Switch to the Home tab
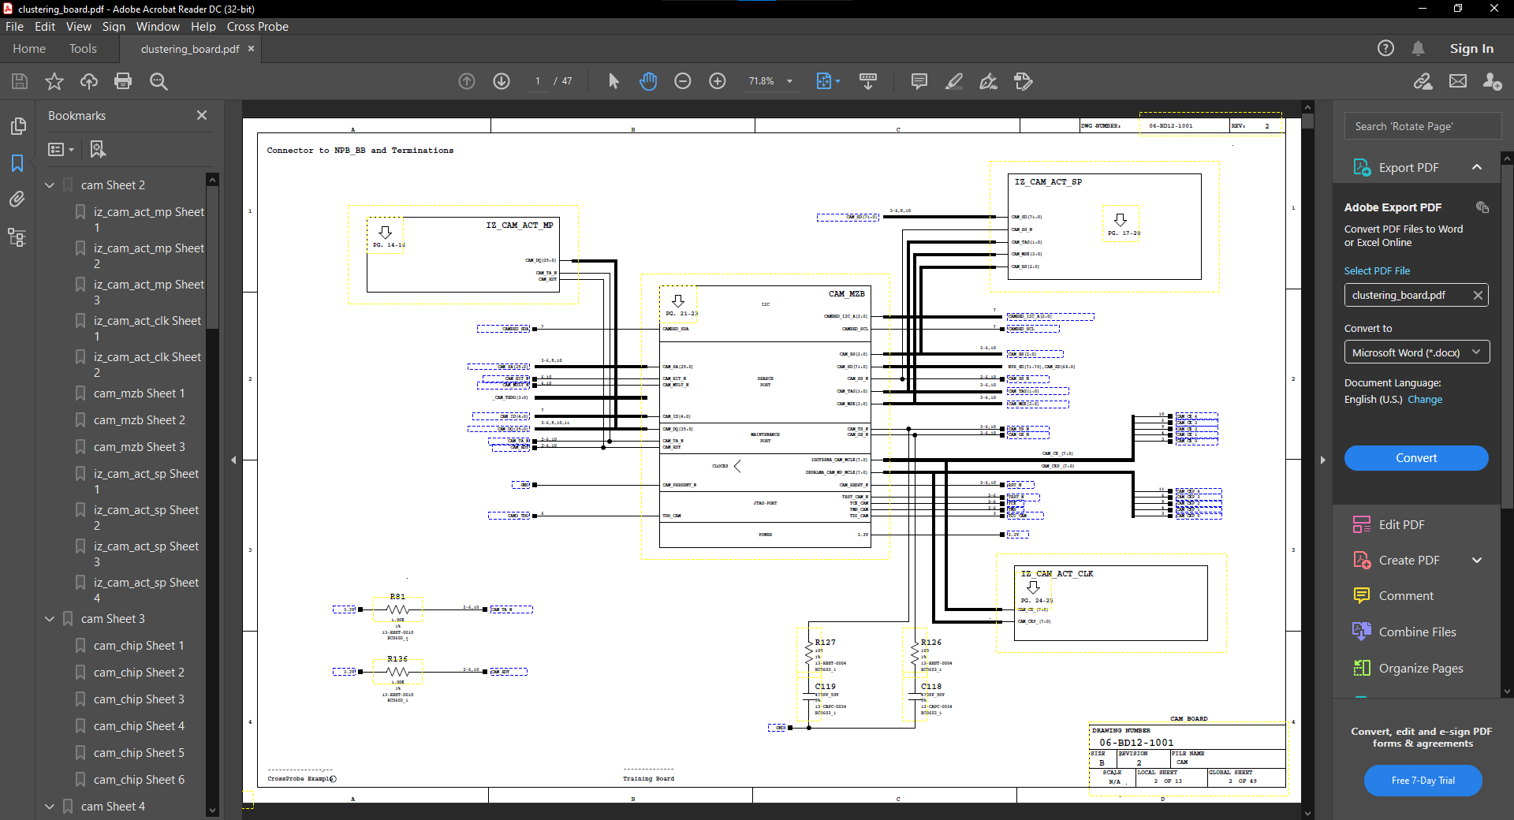The image size is (1514, 820). click(x=28, y=48)
